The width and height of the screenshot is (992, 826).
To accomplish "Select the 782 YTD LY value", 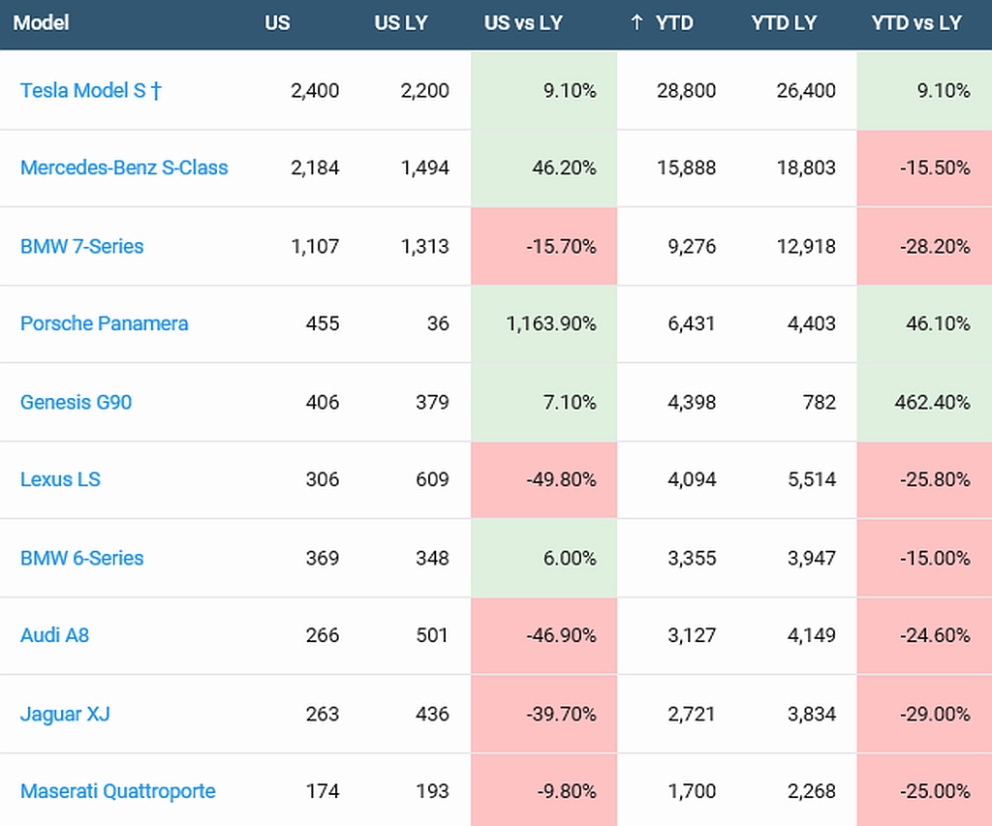I will point(820,402).
